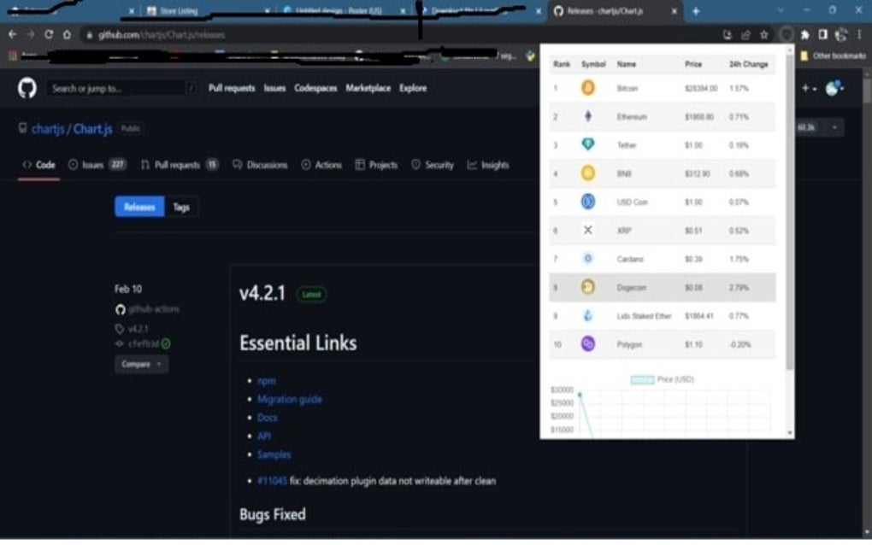Click the browser home icon

[x=67, y=34]
